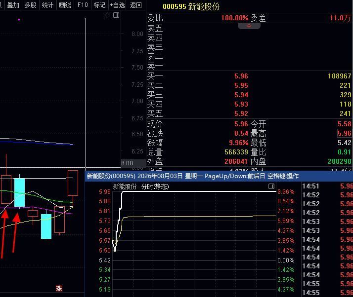Toggle the panel icon in the 分时 chart header
This screenshot has width=353, height=297.
pyautogui.click(x=271, y=186)
